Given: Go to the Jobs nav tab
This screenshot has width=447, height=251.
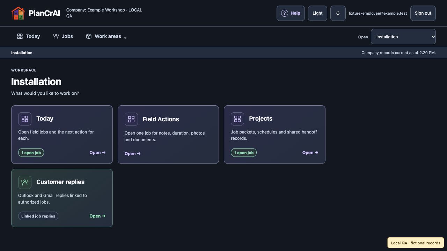Looking at the screenshot, I should pos(63,36).
